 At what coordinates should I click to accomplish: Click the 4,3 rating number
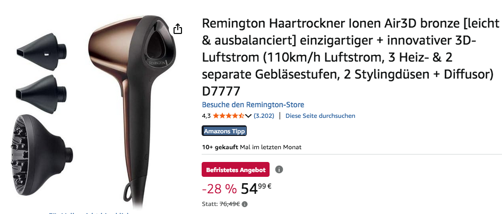[206, 116]
